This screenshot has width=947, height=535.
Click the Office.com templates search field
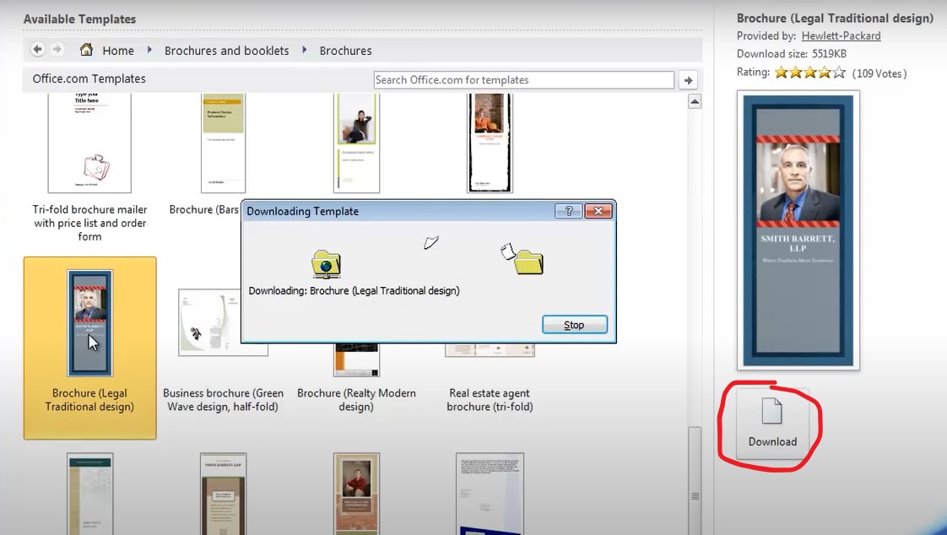[x=523, y=79]
